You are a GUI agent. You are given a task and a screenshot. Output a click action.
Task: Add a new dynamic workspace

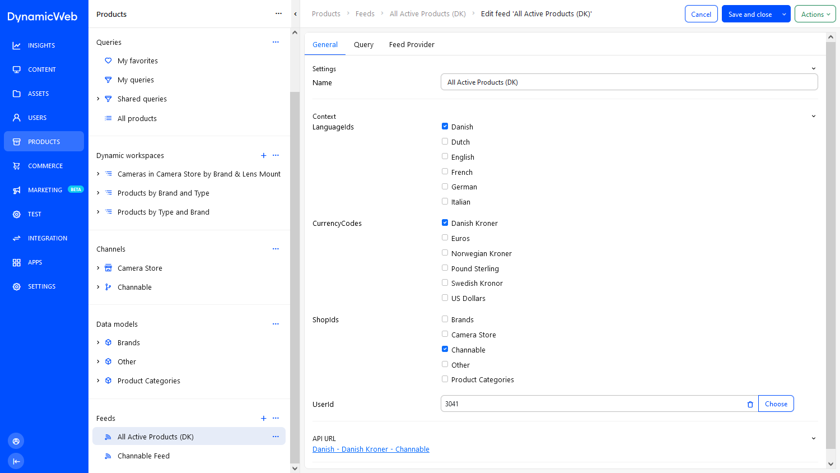[x=264, y=155]
